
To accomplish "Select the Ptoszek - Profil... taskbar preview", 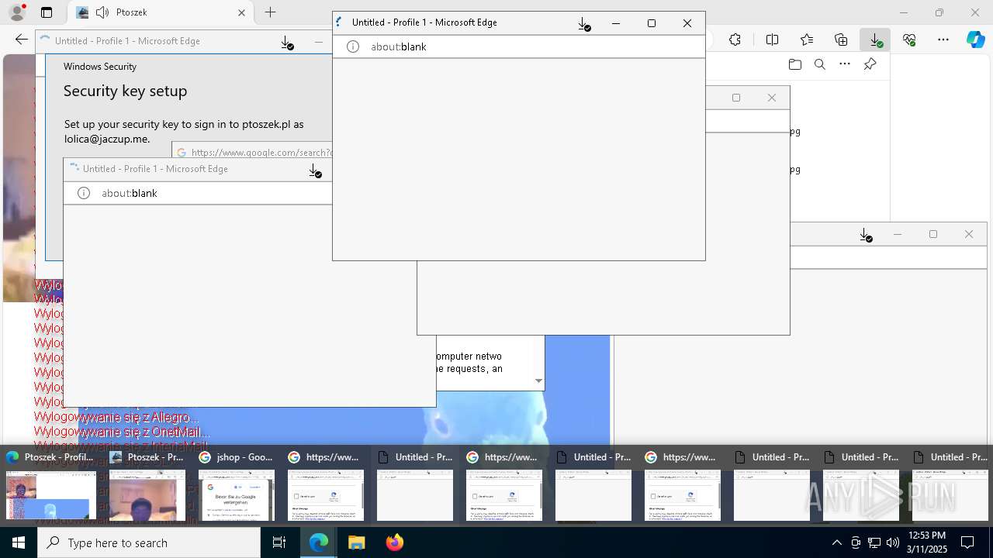I will [x=51, y=486].
